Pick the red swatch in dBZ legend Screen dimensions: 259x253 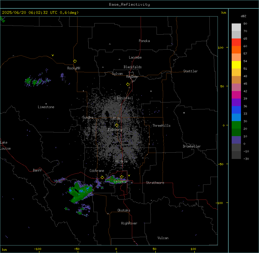[236, 42]
